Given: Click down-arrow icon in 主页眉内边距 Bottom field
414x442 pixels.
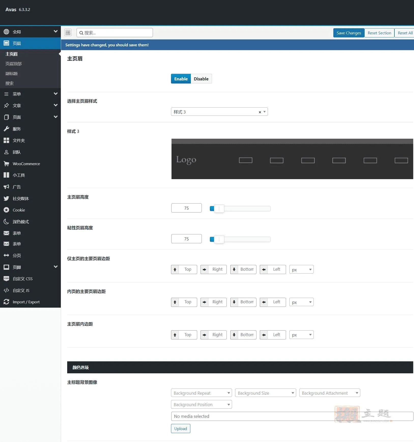Looking at the screenshot, I should click(x=234, y=335).
